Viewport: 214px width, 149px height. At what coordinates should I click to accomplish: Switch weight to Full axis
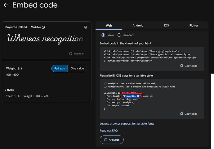(x=60, y=68)
